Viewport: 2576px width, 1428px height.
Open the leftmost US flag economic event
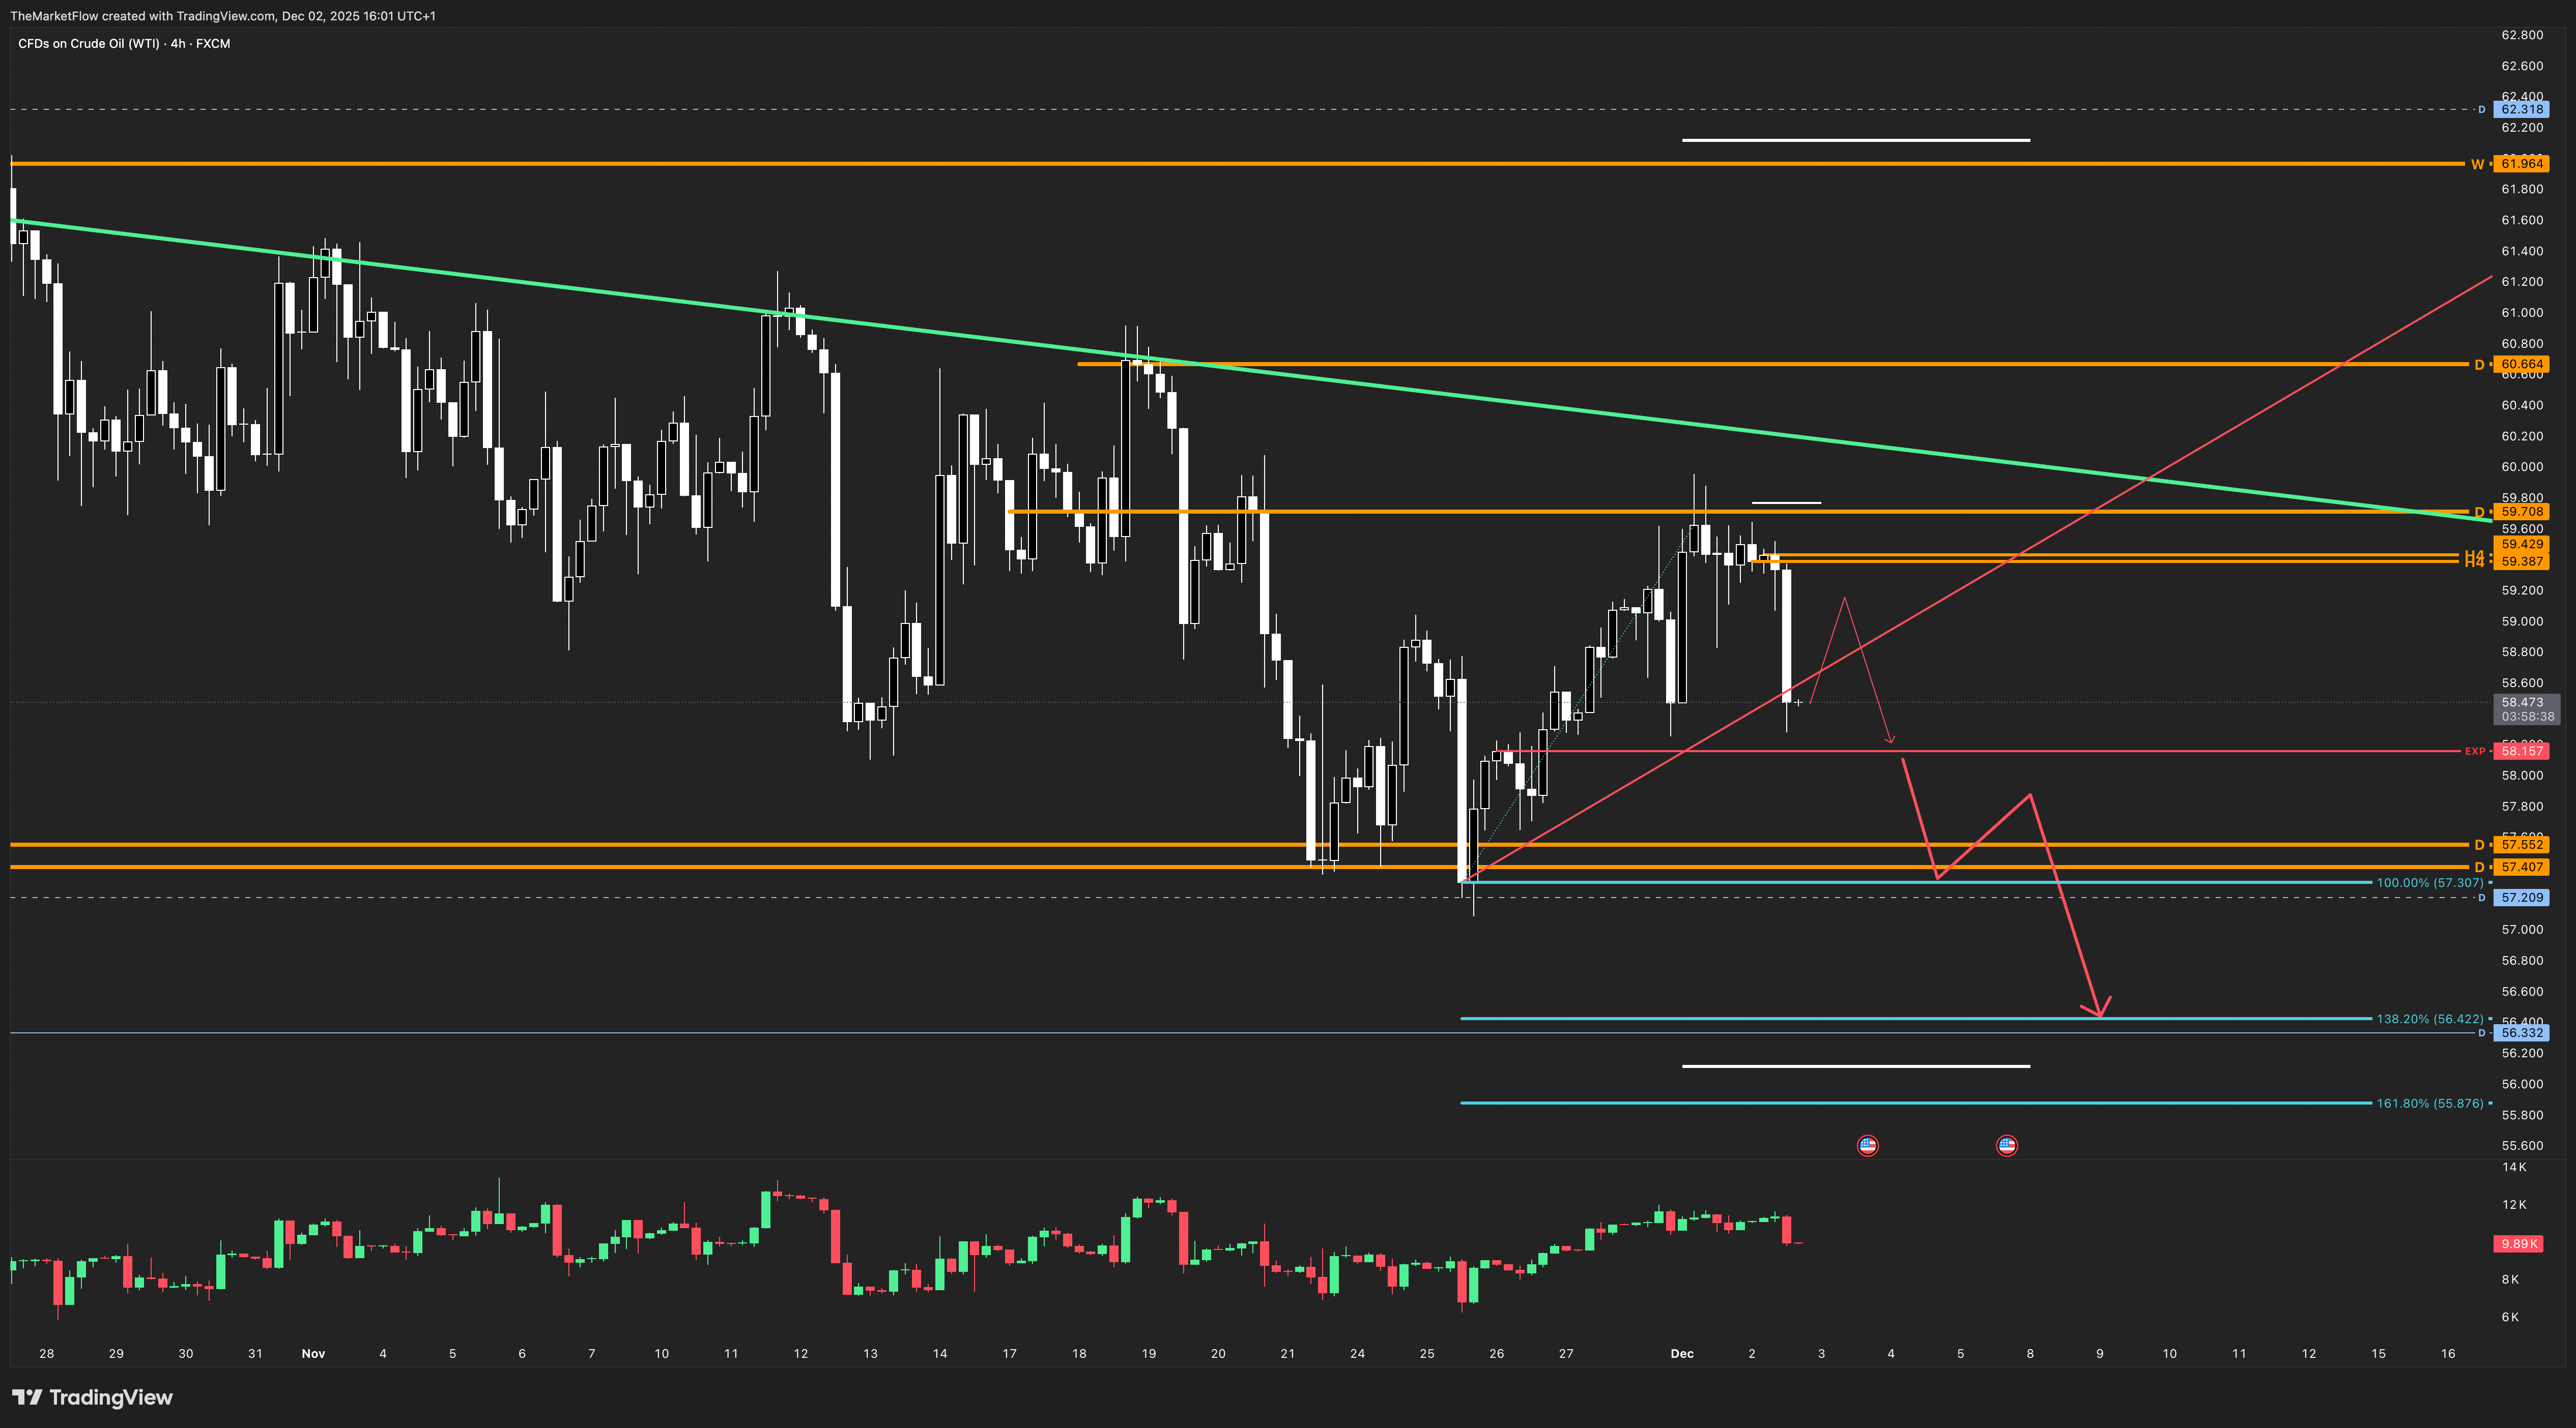(x=1867, y=1145)
